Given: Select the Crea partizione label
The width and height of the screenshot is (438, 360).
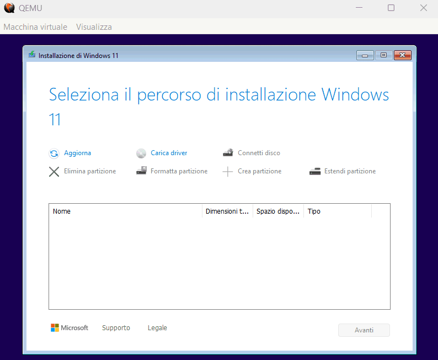Looking at the screenshot, I should (x=259, y=171).
